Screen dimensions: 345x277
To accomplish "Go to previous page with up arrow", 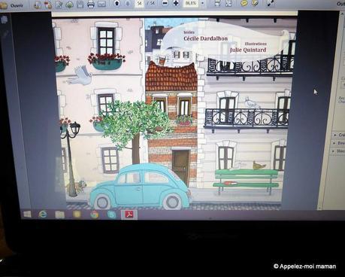I will (x=117, y=3).
